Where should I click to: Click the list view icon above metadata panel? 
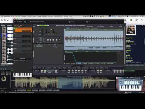tap(125, 20)
